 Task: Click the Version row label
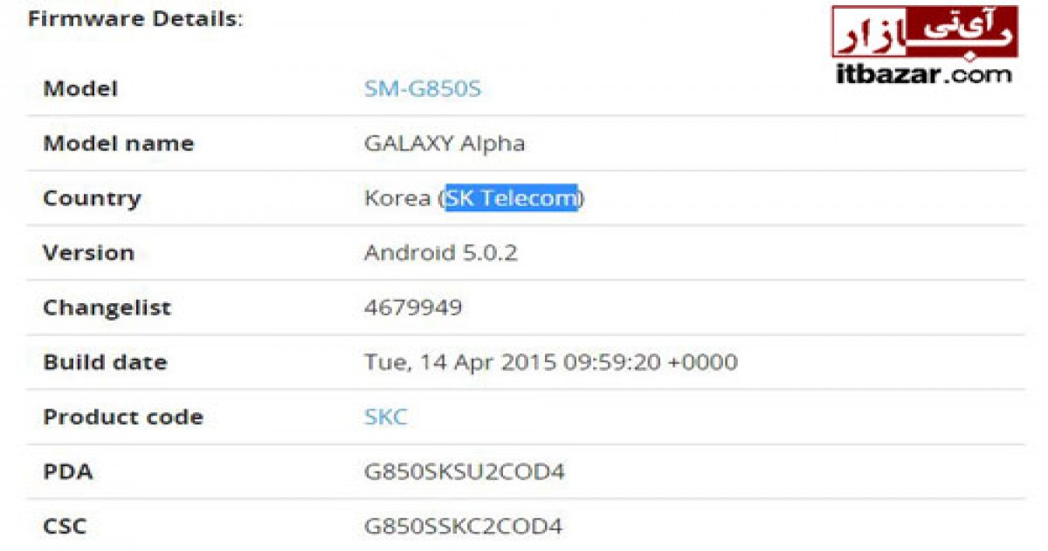coord(89,252)
